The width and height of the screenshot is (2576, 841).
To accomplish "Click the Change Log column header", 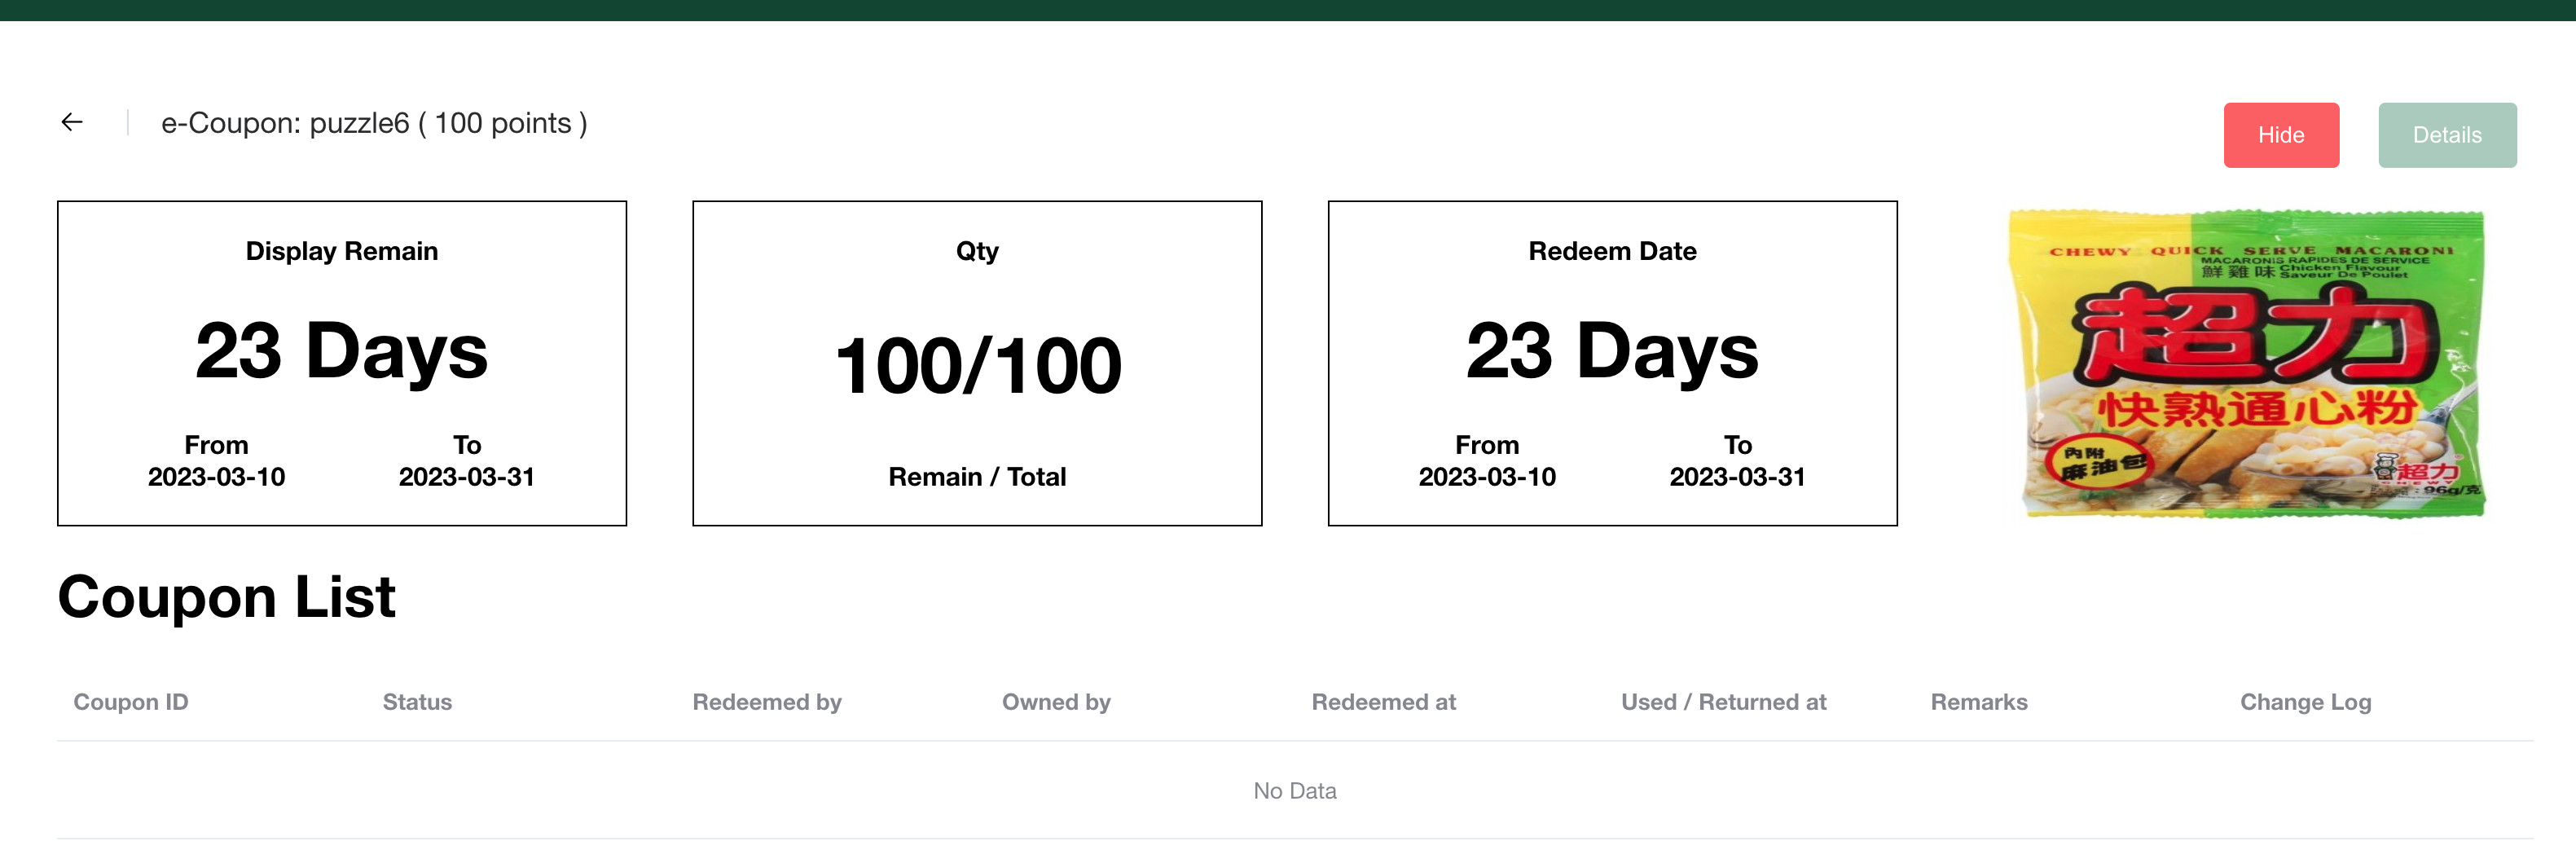I will pyautogui.click(x=2305, y=702).
